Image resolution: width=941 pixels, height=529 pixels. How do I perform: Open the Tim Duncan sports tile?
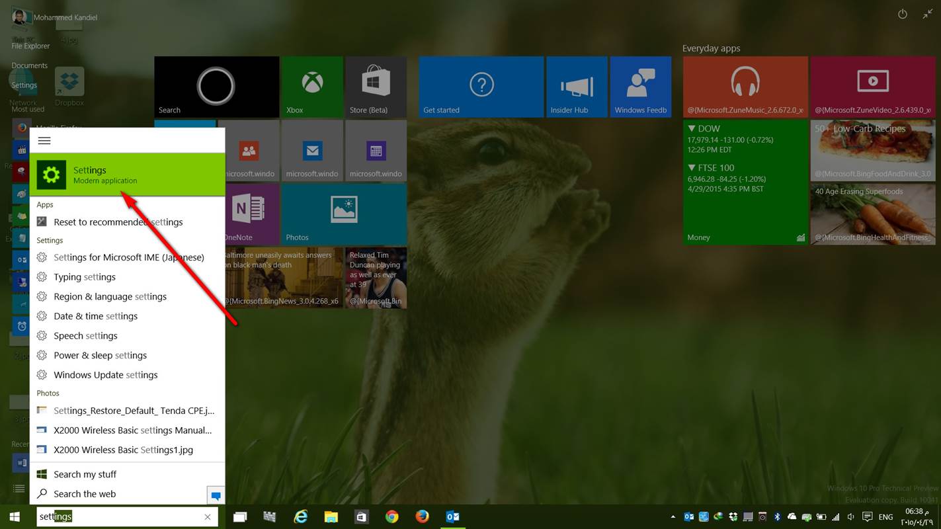376,278
